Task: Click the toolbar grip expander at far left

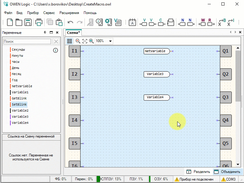Action: pyautogui.click(x=3, y=22)
